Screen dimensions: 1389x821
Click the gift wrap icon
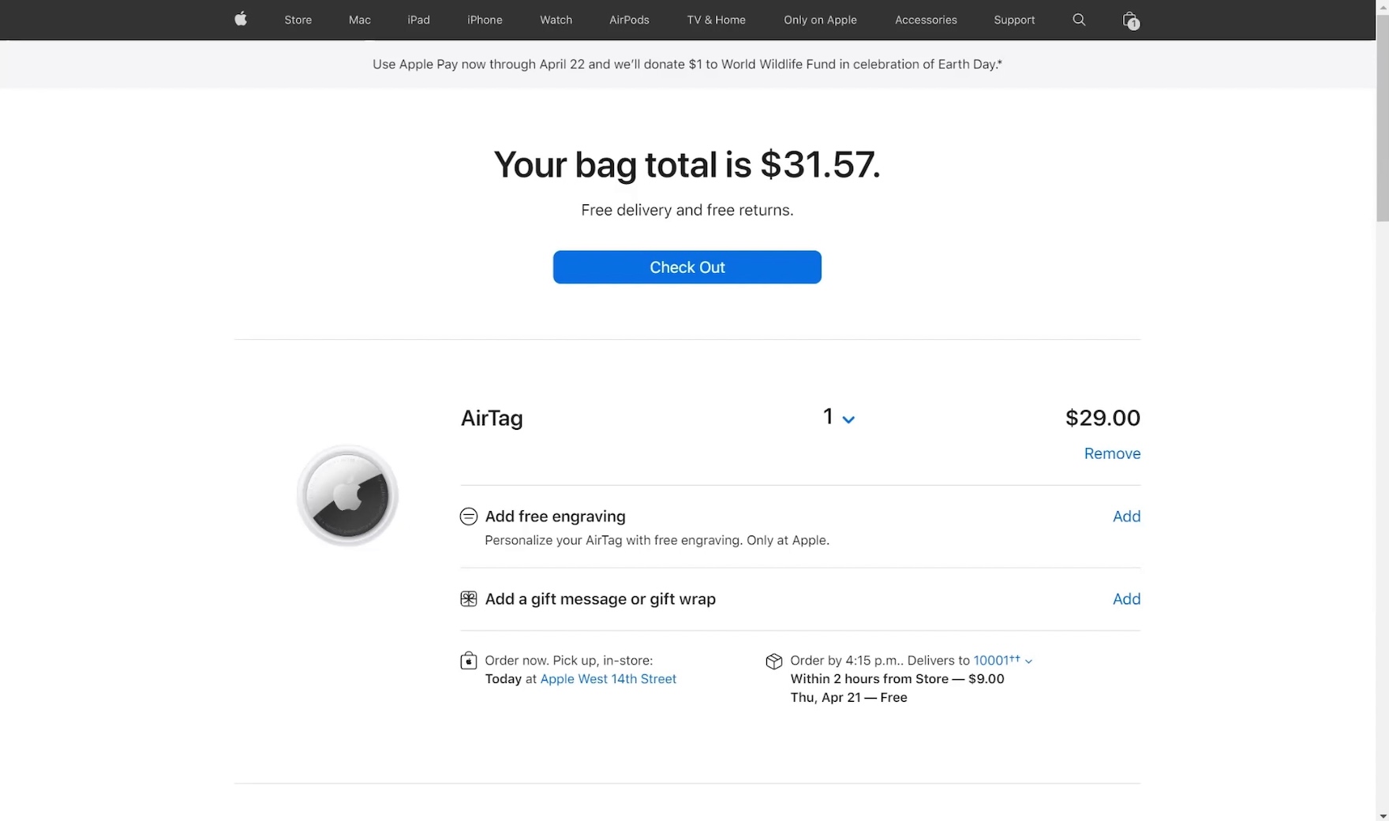[469, 599]
